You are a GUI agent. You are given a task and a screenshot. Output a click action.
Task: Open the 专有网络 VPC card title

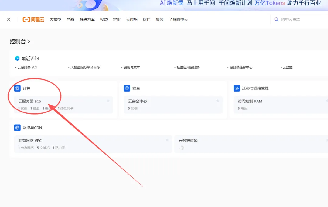tap(30, 141)
